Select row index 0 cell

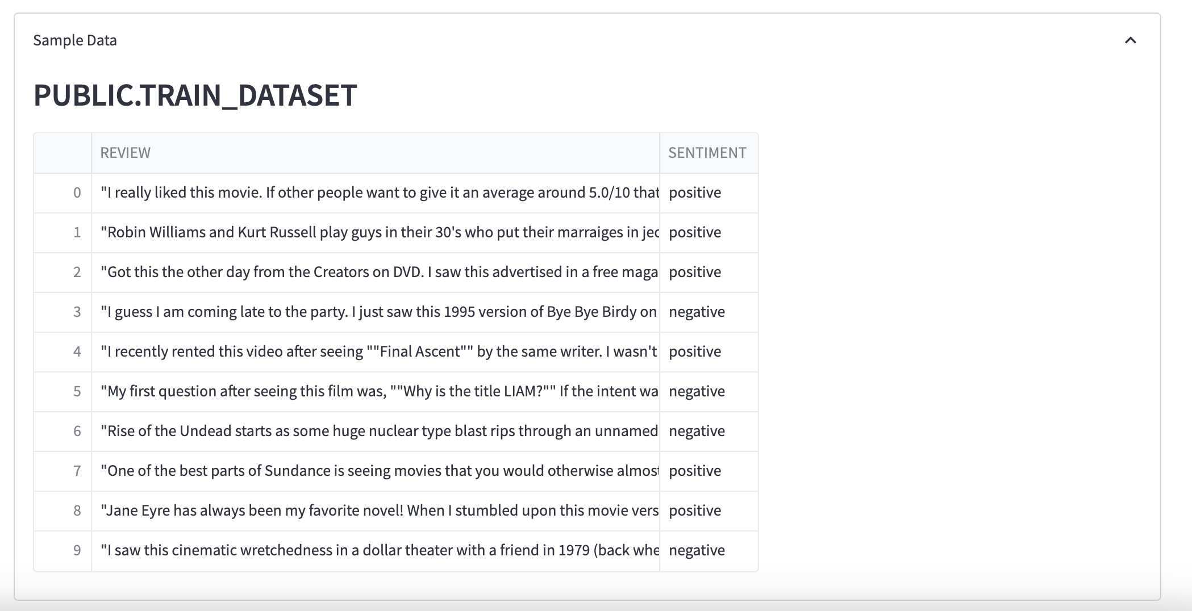click(x=63, y=192)
